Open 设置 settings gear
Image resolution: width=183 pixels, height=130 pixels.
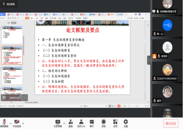coord(126,123)
